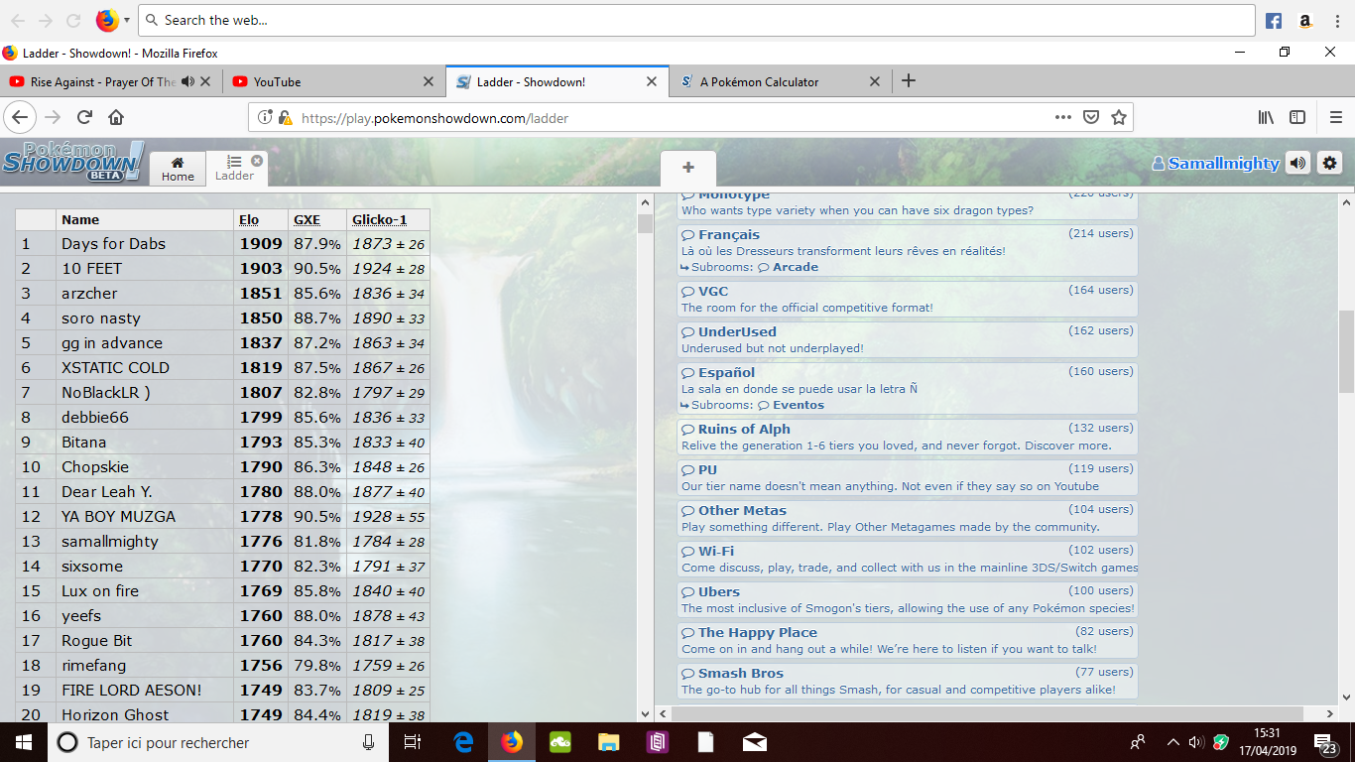Join the PU chat room
The image size is (1355, 762).
(x=908, y=477)
